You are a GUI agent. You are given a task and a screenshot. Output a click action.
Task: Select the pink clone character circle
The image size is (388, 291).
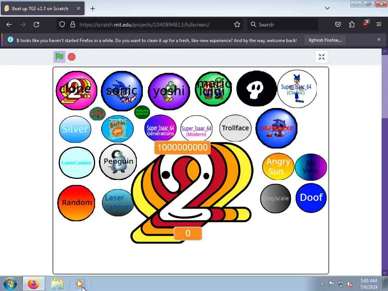(x=77, y=90)
